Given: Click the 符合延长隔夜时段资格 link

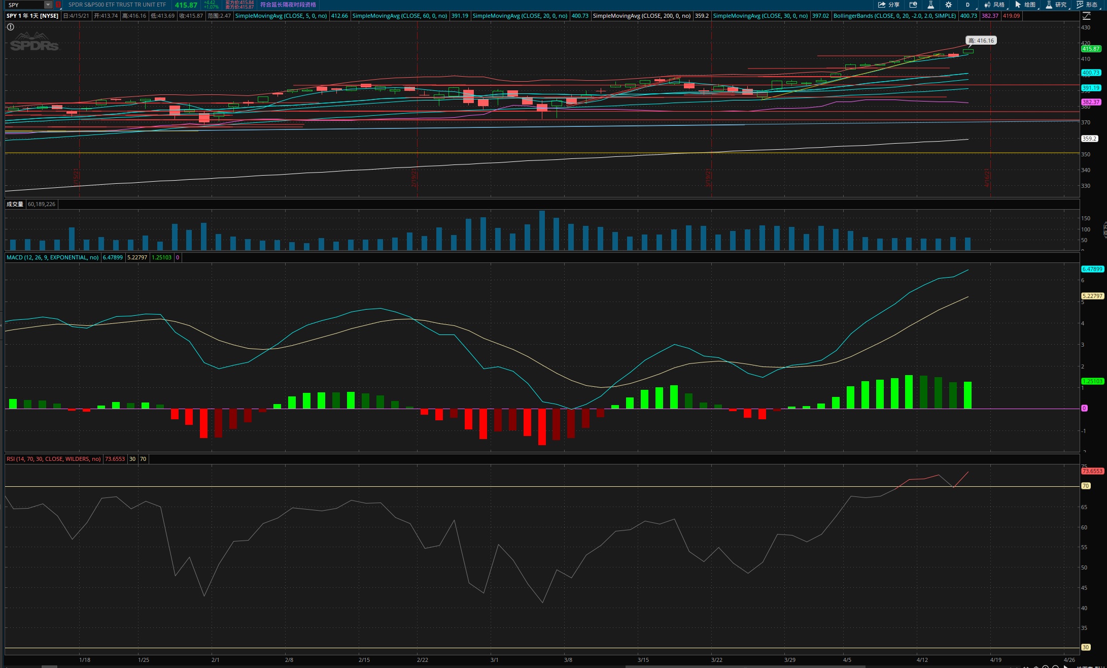Looking at the screenshot, I should pyautogui.click(x=288, y=5).
